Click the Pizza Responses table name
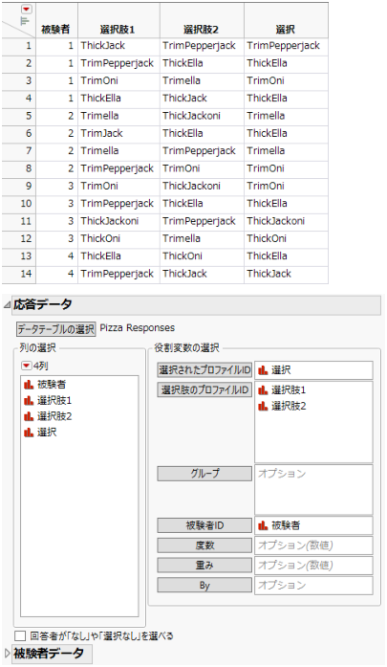387x667 pixels. 137,328
